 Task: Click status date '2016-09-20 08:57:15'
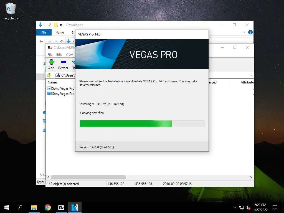coord(177,184)
